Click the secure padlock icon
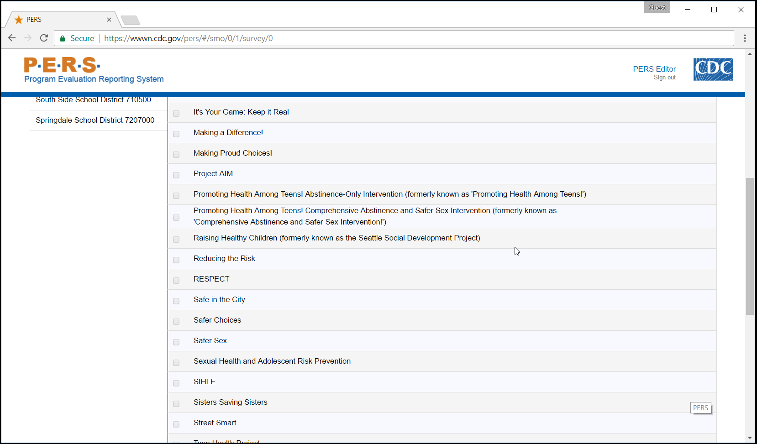 (x=63, y=38)
